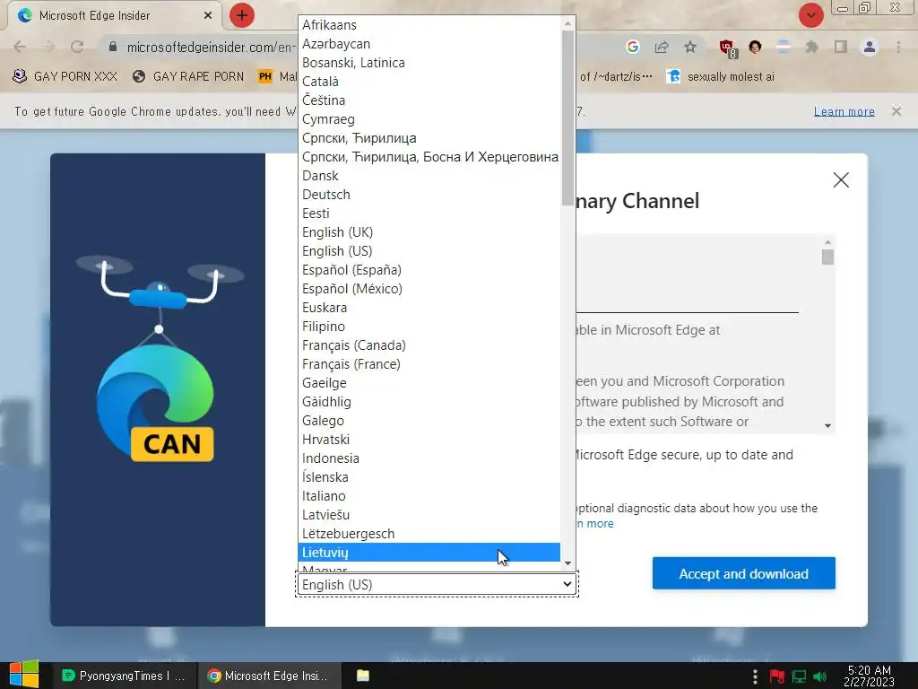
Task: Pick Bosanski, Latinica in the list
Action: [429, 63]
